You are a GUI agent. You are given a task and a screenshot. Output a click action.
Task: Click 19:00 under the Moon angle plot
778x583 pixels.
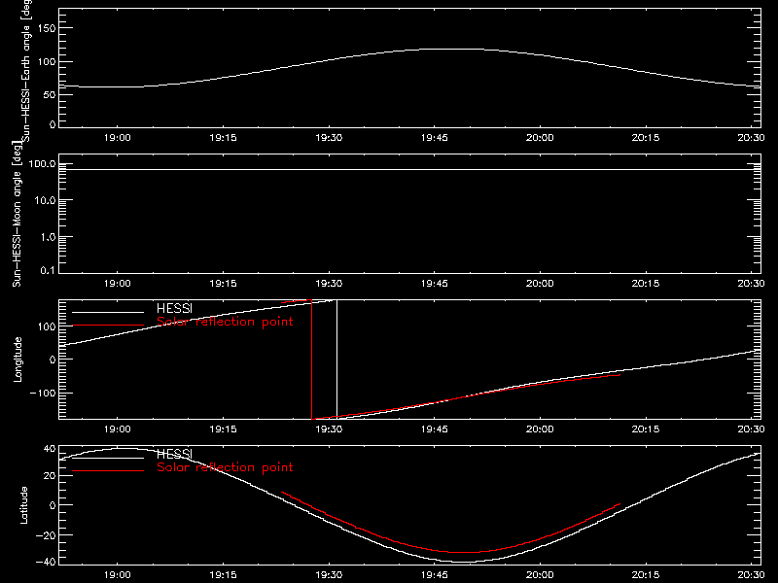tap(118, 284)
